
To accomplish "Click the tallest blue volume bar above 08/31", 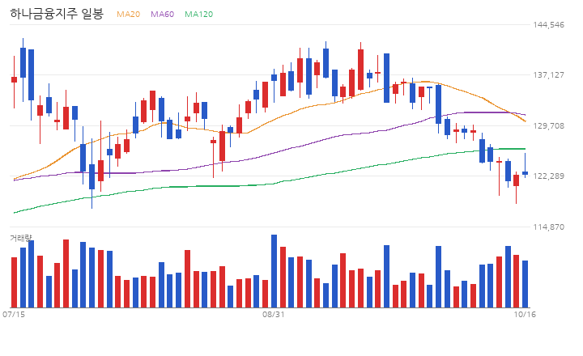I will (x=274, y=271).
